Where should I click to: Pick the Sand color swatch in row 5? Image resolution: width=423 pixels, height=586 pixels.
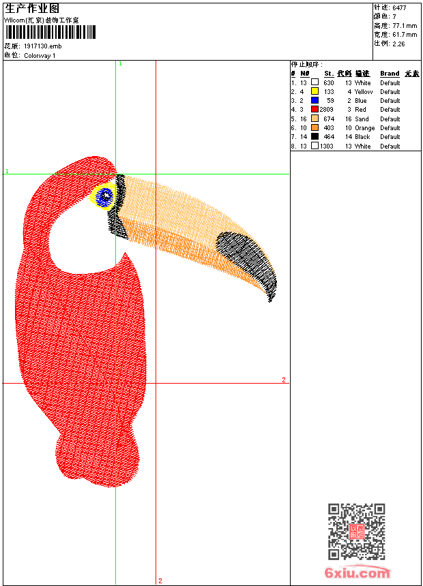[315, 119]
